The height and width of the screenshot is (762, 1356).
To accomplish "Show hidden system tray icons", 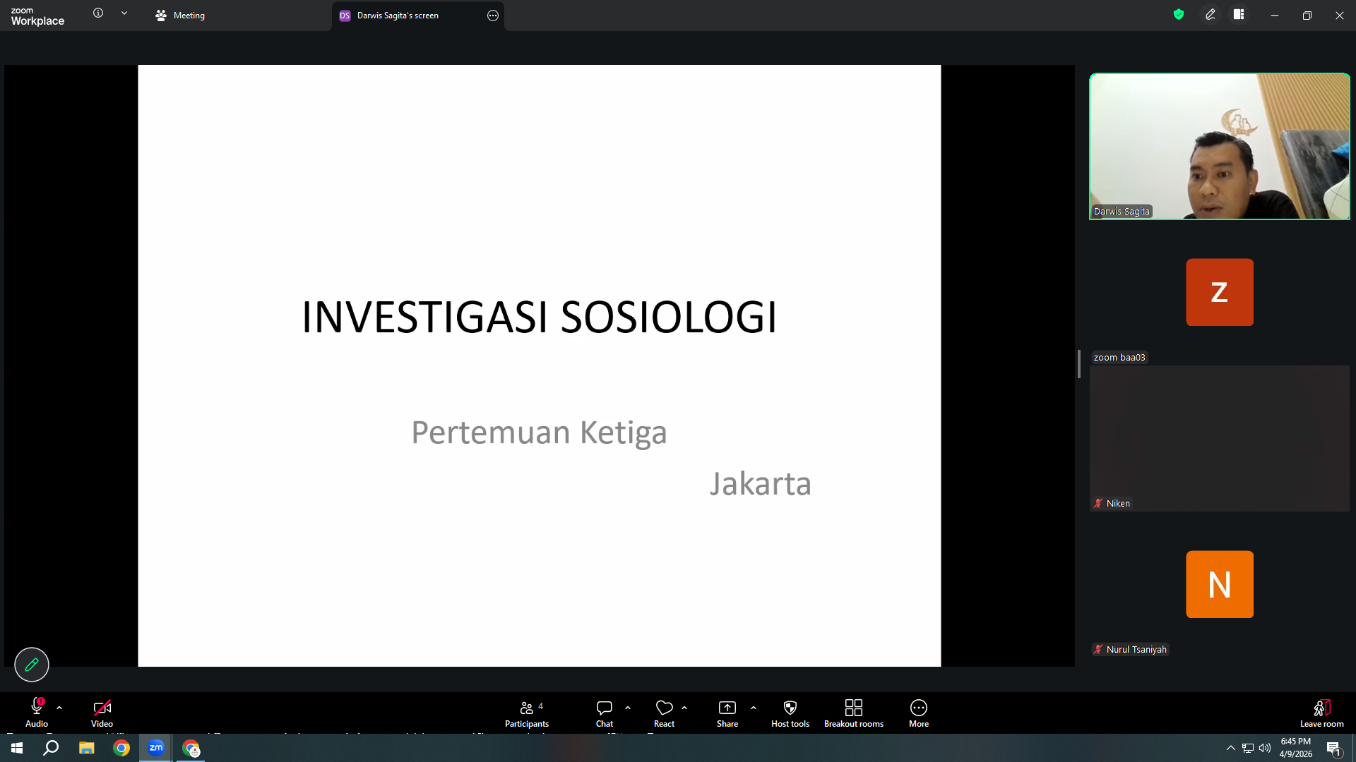I will [1231, 748].
